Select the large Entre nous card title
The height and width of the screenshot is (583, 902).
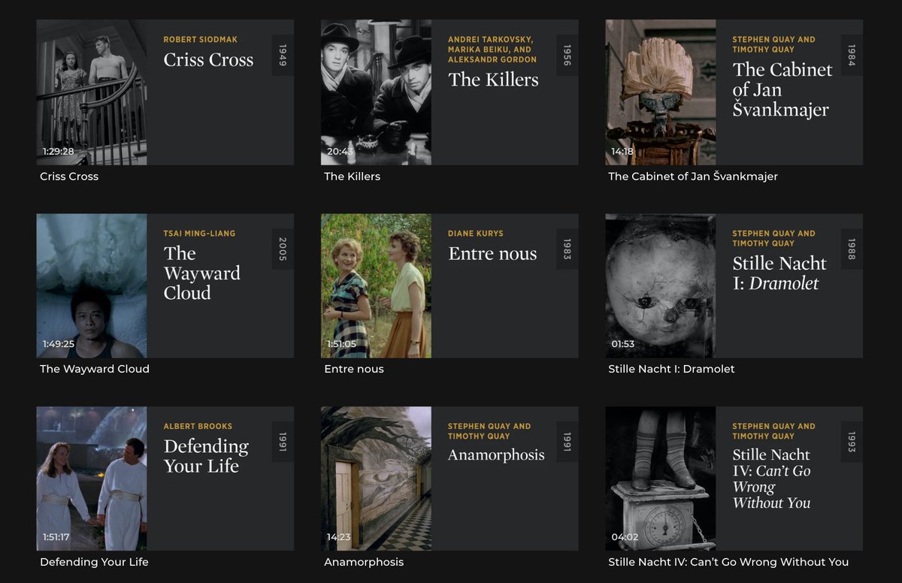(x=492, y=254)
